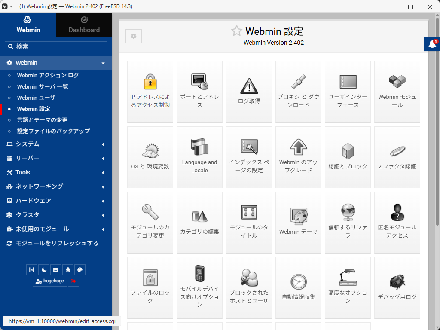Open モバイルデバイス向けオプション phone icon

tap(199, 273)
